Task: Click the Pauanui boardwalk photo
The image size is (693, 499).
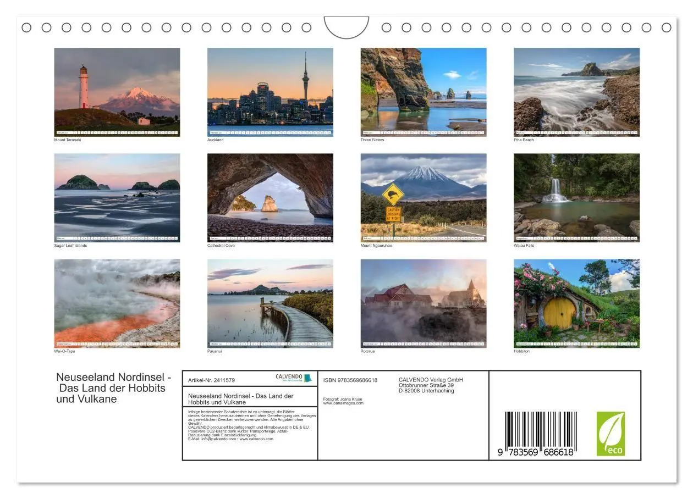Action: point(270,303)
